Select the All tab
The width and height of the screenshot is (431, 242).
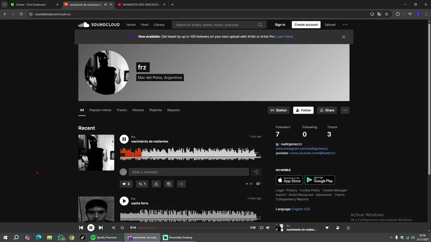82,110
